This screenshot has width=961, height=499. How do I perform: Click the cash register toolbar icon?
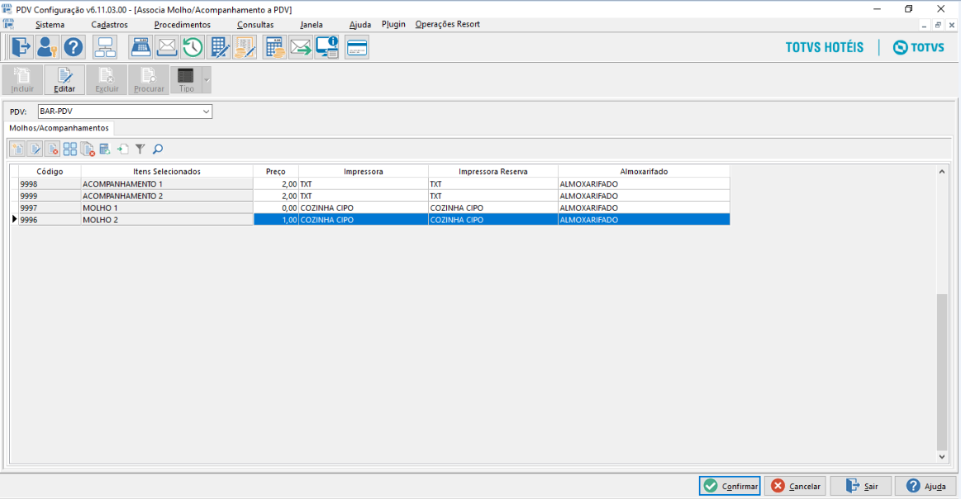point(141,47)
